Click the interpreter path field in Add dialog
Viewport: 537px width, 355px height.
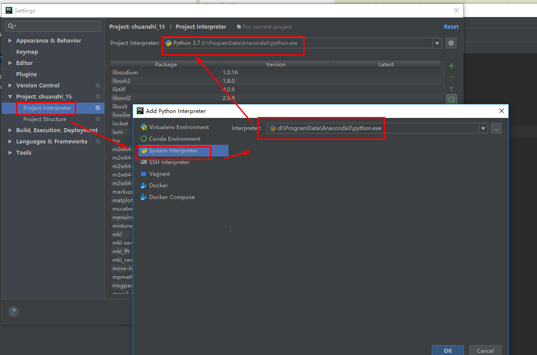coord(373,129)
